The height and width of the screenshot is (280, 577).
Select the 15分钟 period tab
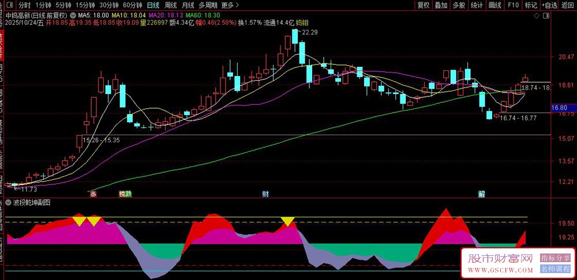85,5
